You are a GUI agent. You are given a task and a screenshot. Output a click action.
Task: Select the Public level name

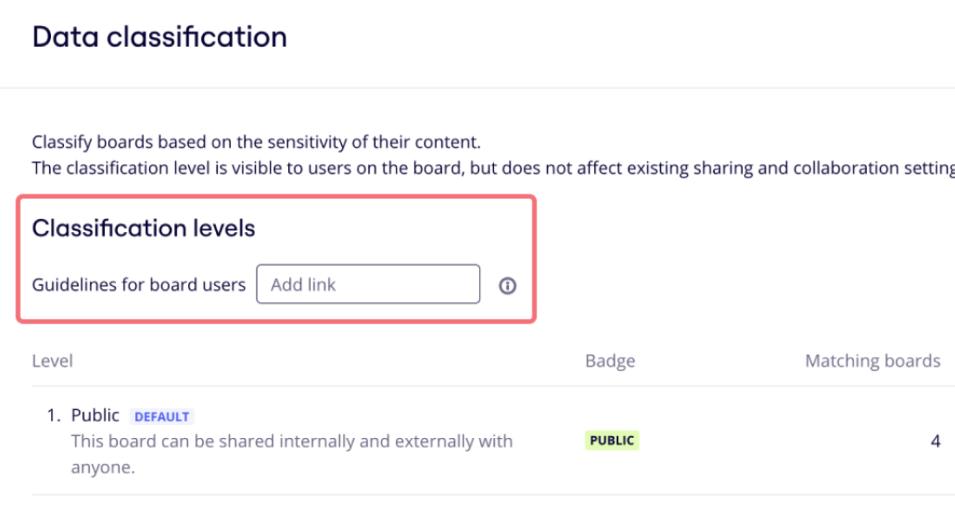95,415
